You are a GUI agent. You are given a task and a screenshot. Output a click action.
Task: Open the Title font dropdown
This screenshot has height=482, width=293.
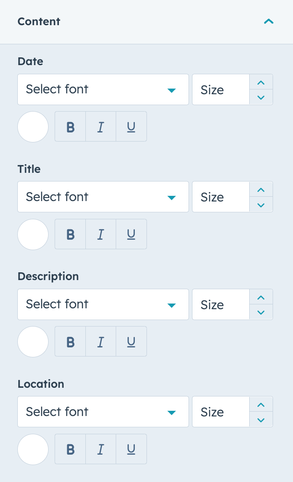(103, 197)
